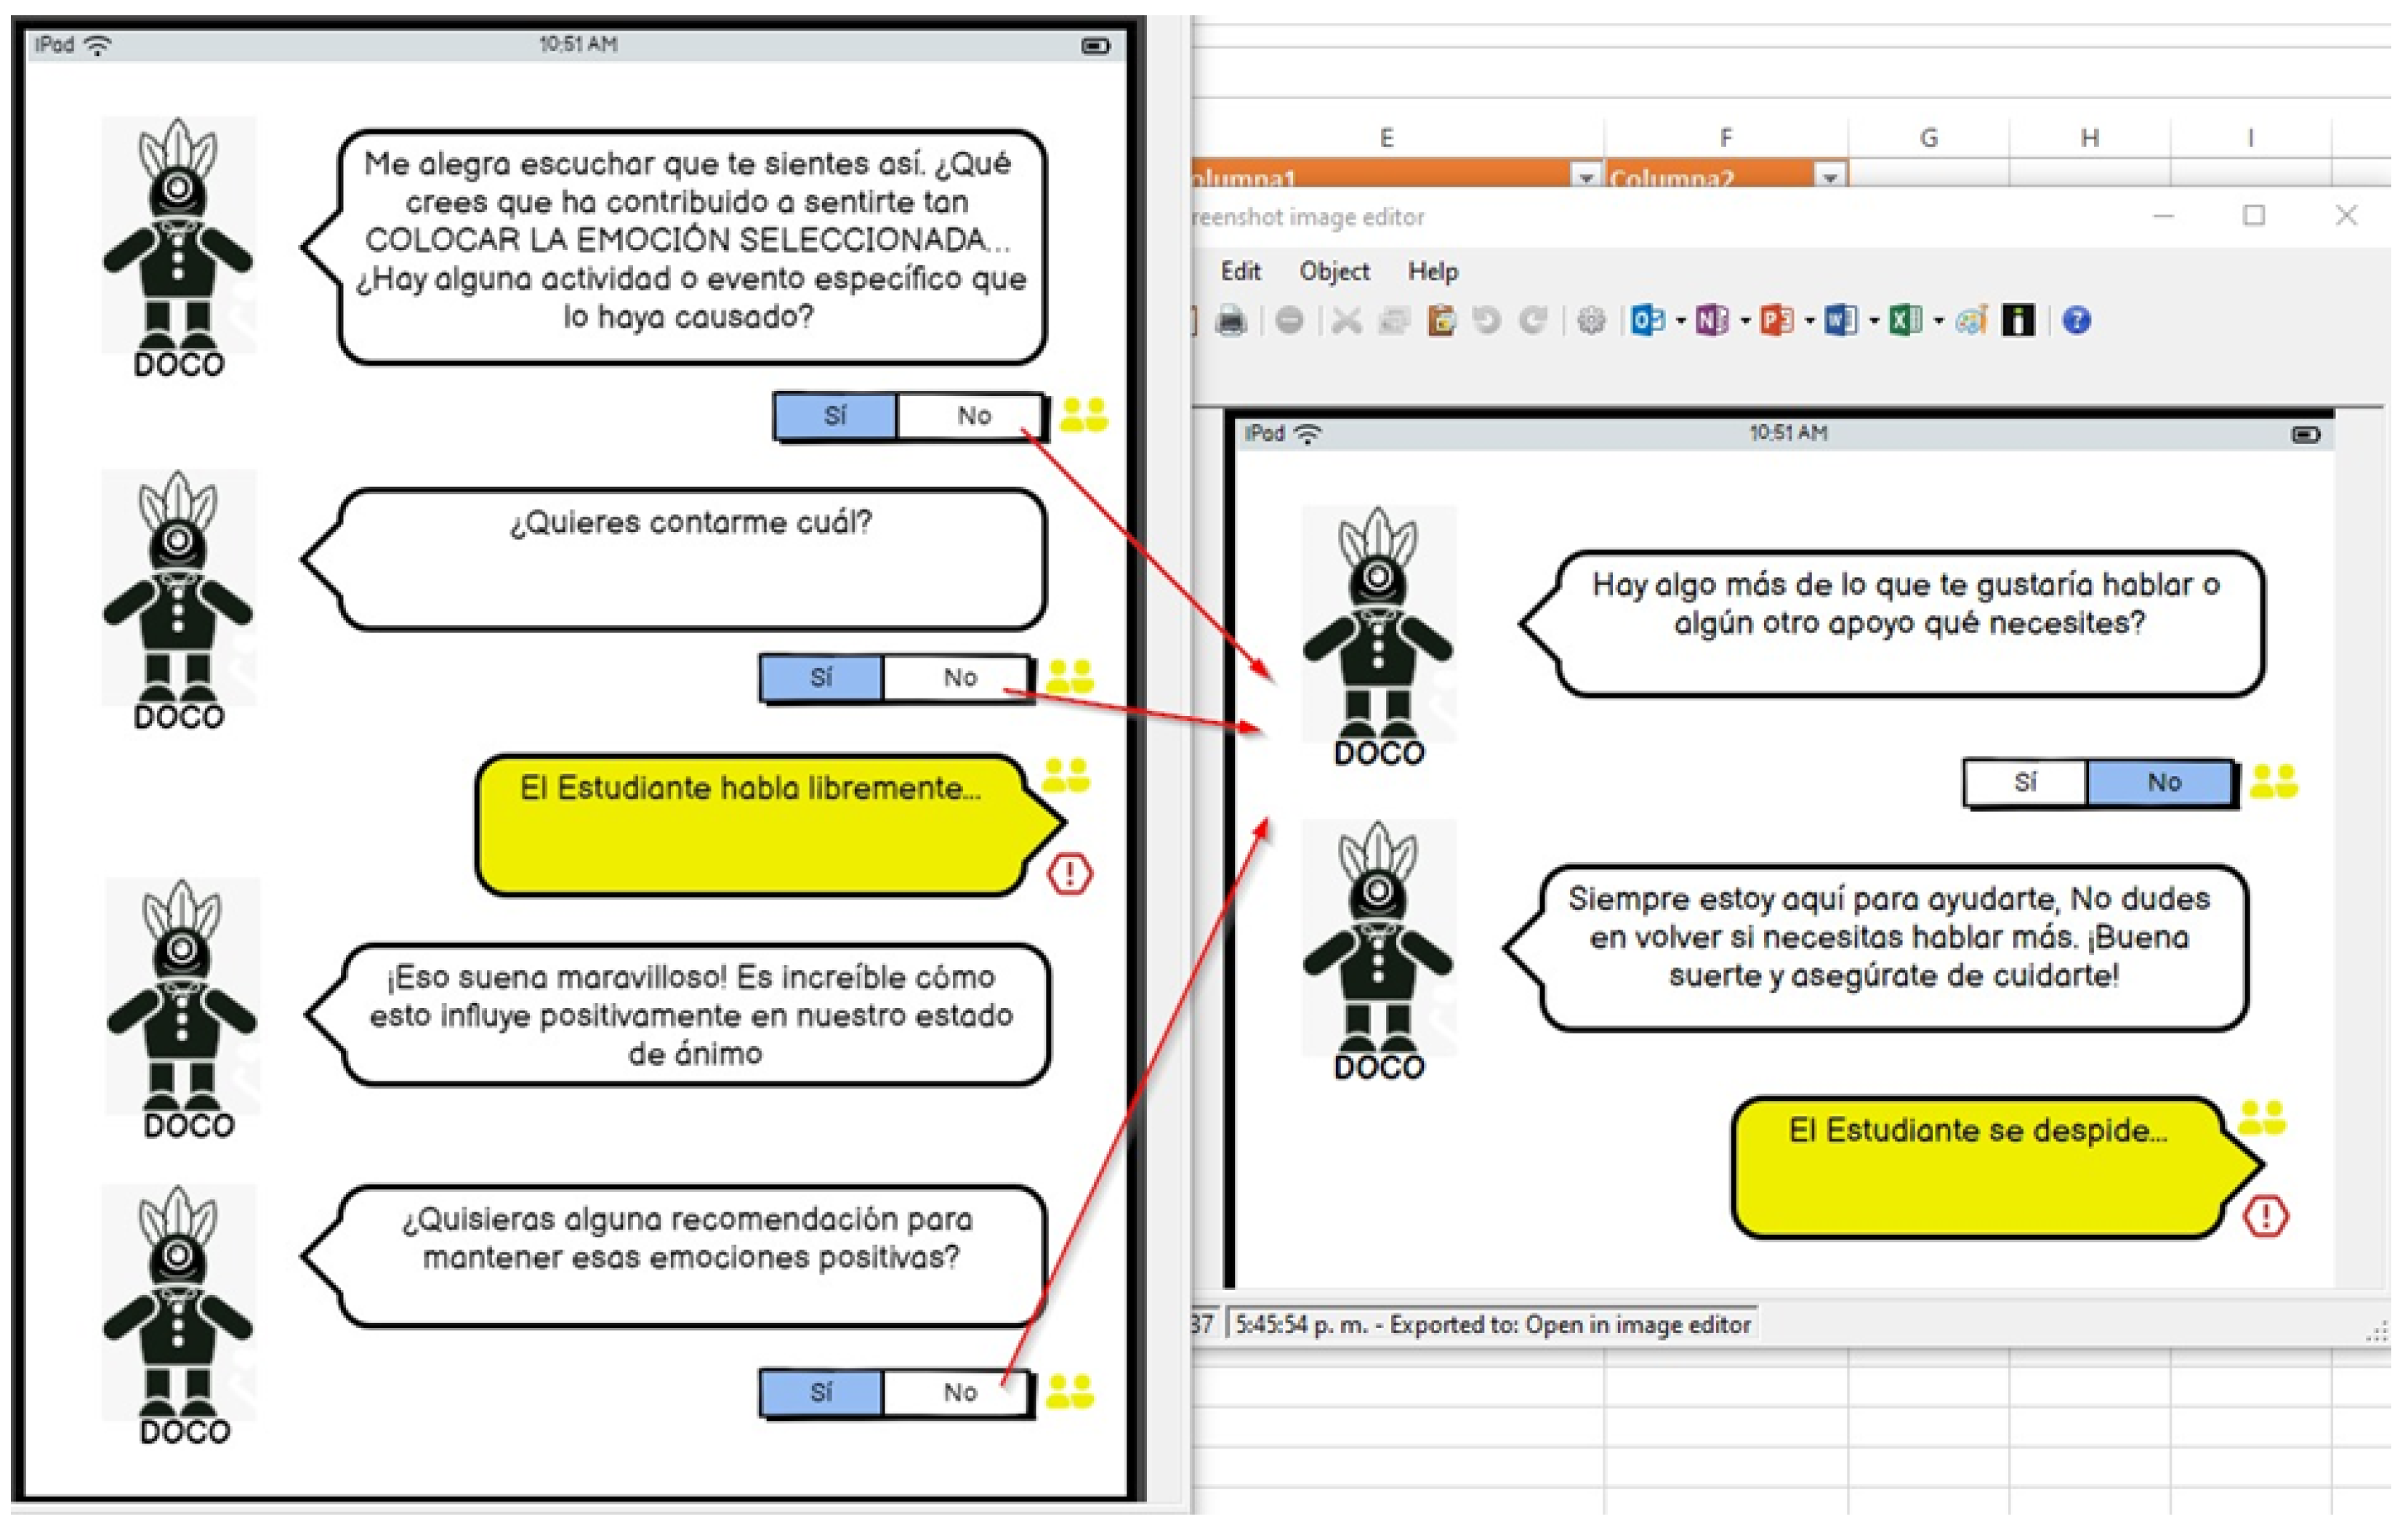
Task: Export to Excel using its toolbar icon
Action: 1905,321
